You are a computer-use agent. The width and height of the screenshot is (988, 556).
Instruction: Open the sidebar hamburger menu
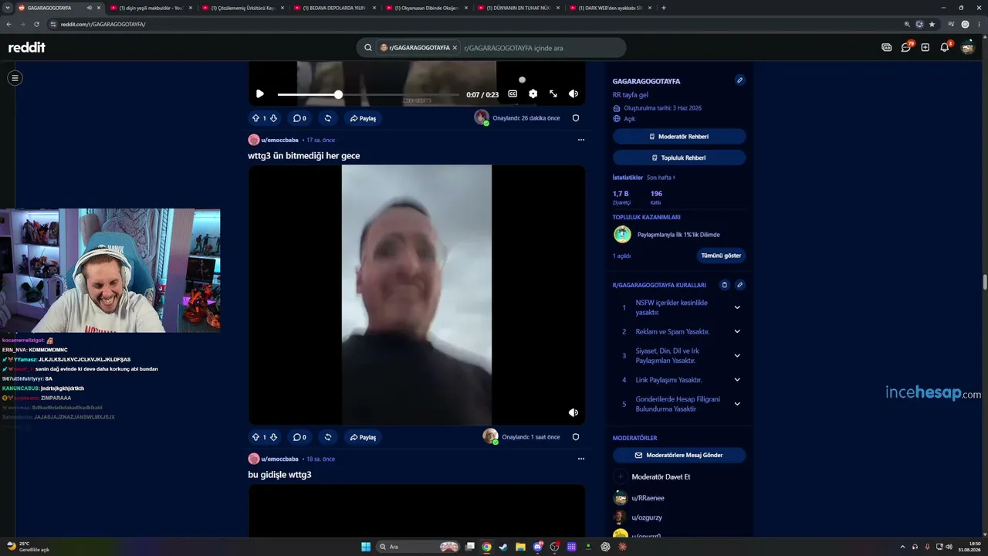coord(15,78)
